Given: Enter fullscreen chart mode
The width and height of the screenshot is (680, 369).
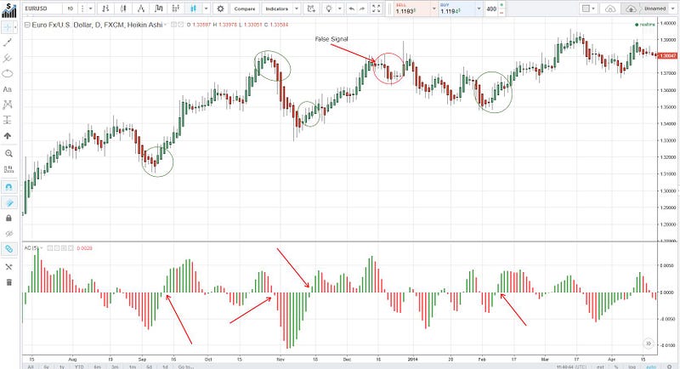Looking at the screenshot, I should [x=376, y=9].
